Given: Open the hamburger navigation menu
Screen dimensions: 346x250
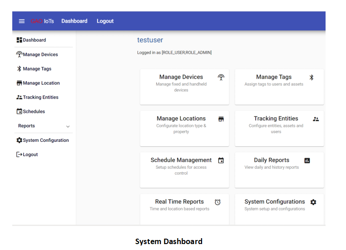Looking at the screenshot, I should (22, 21).
